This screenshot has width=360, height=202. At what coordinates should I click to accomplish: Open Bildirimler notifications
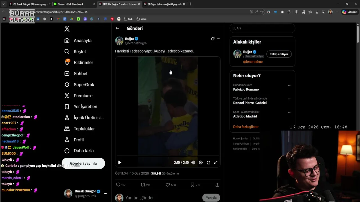pos(78,63)
